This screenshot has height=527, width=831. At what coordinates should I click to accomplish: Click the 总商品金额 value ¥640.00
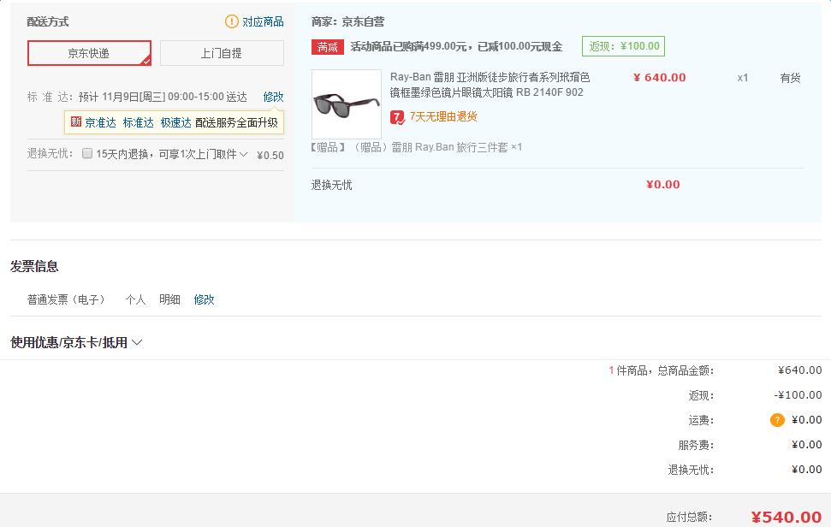pos(799,370)
